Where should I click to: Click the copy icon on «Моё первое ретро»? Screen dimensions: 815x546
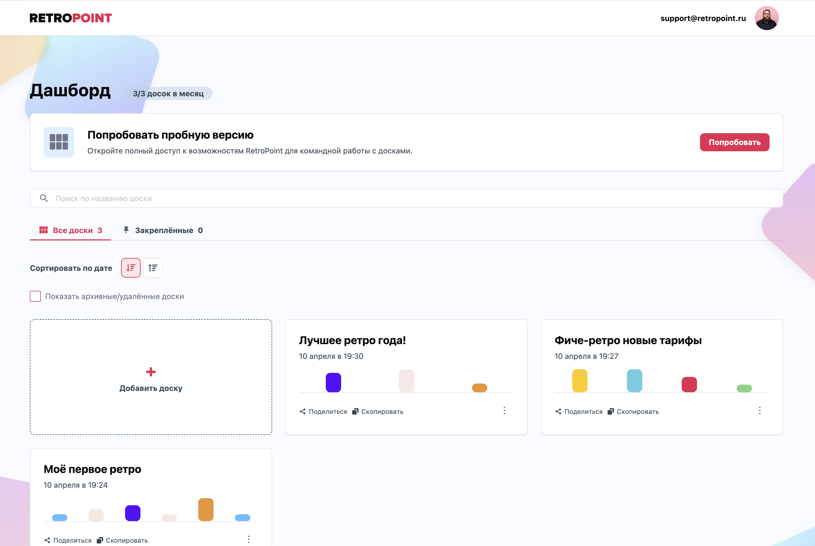(x=100, y=540)
